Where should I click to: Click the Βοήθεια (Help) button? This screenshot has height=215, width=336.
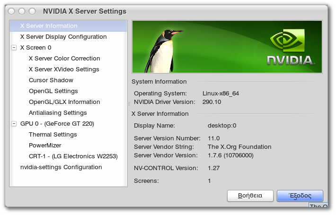250,196
